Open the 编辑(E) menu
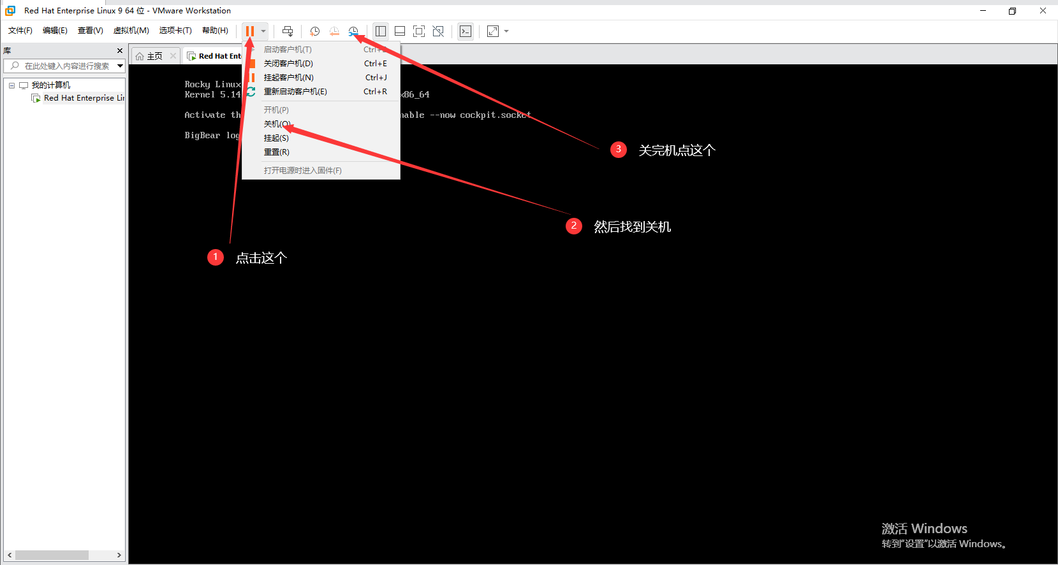This screenshot has width=1058, height=565. (55, 31)
